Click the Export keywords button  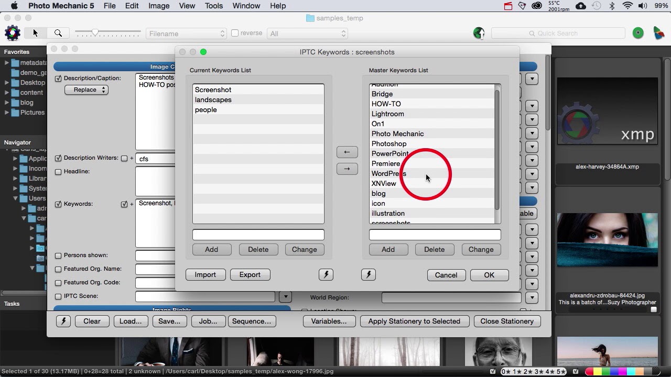[x=250, y=274]
